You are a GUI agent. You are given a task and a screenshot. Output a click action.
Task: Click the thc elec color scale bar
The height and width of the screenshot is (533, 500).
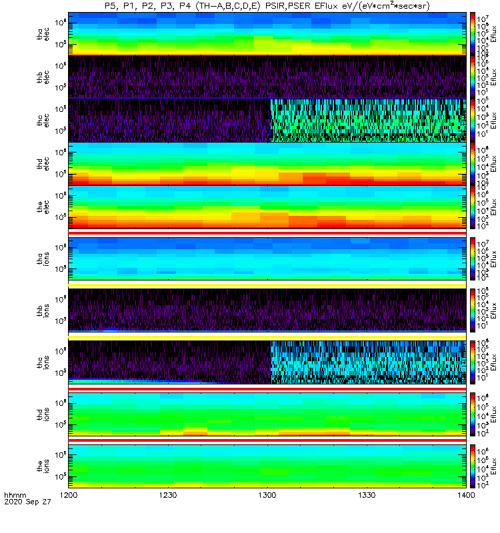(473, 121)
